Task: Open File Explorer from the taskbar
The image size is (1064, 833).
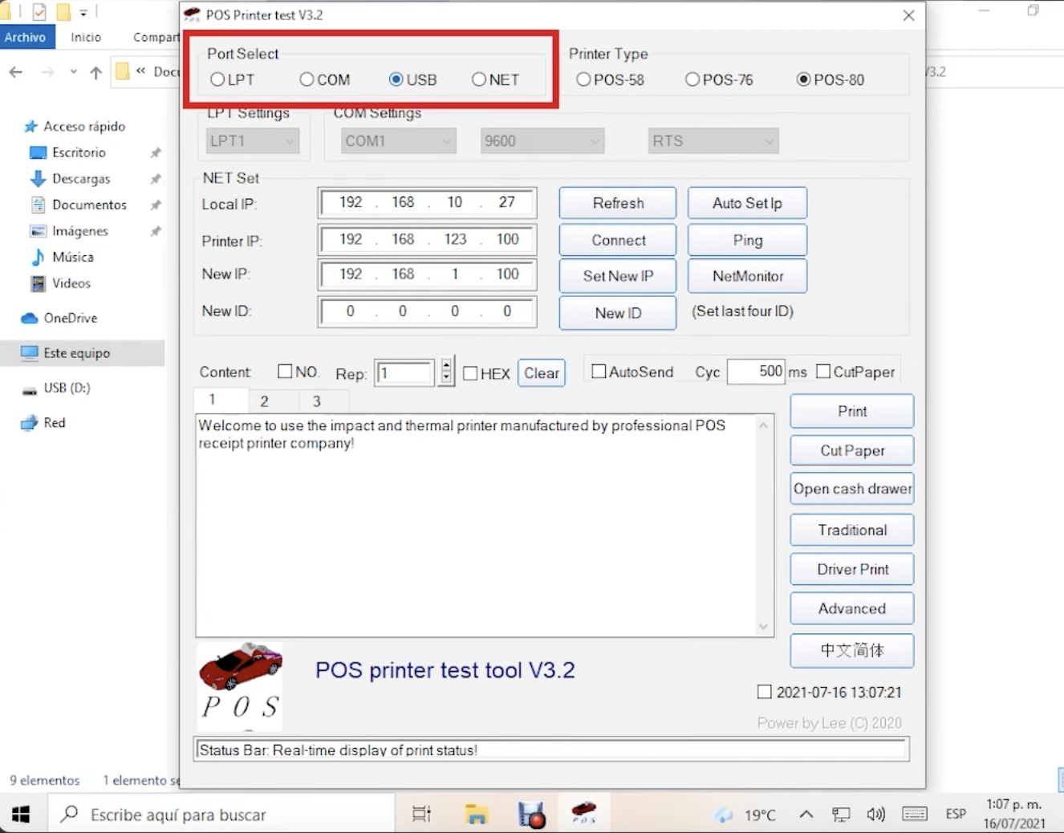Action: (x=477, y=815)
